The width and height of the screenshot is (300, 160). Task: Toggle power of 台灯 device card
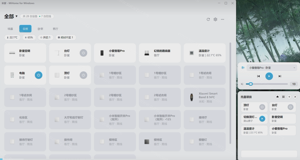click(83, 53)
